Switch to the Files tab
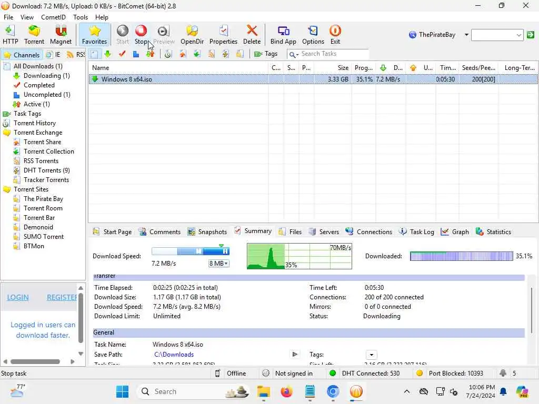This screenshot has width=539, height=404. pos(291,232)
